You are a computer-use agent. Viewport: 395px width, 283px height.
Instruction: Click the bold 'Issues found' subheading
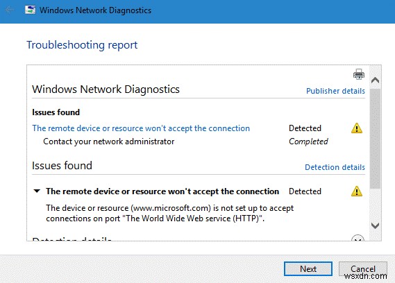pos(56,112)
